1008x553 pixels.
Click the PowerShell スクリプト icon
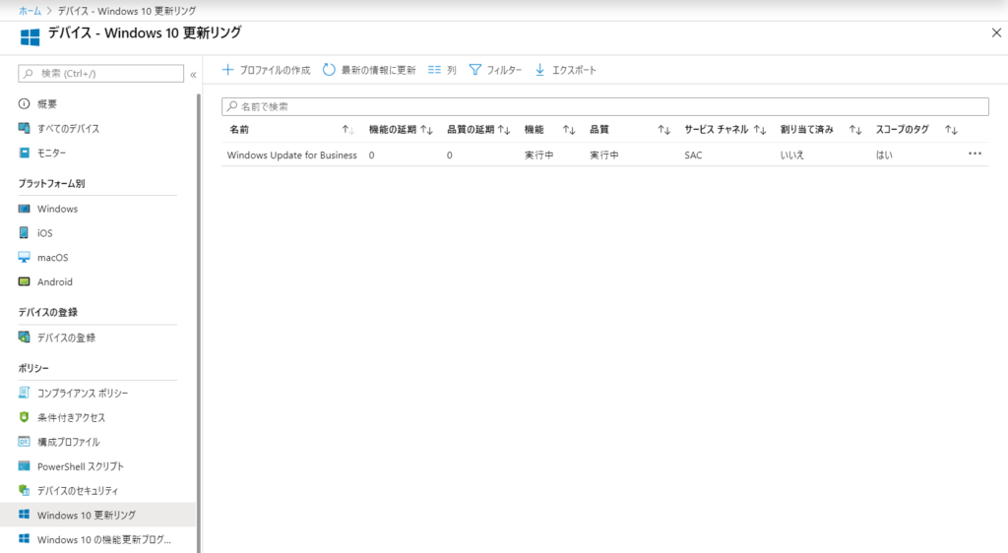pos(24,465)
